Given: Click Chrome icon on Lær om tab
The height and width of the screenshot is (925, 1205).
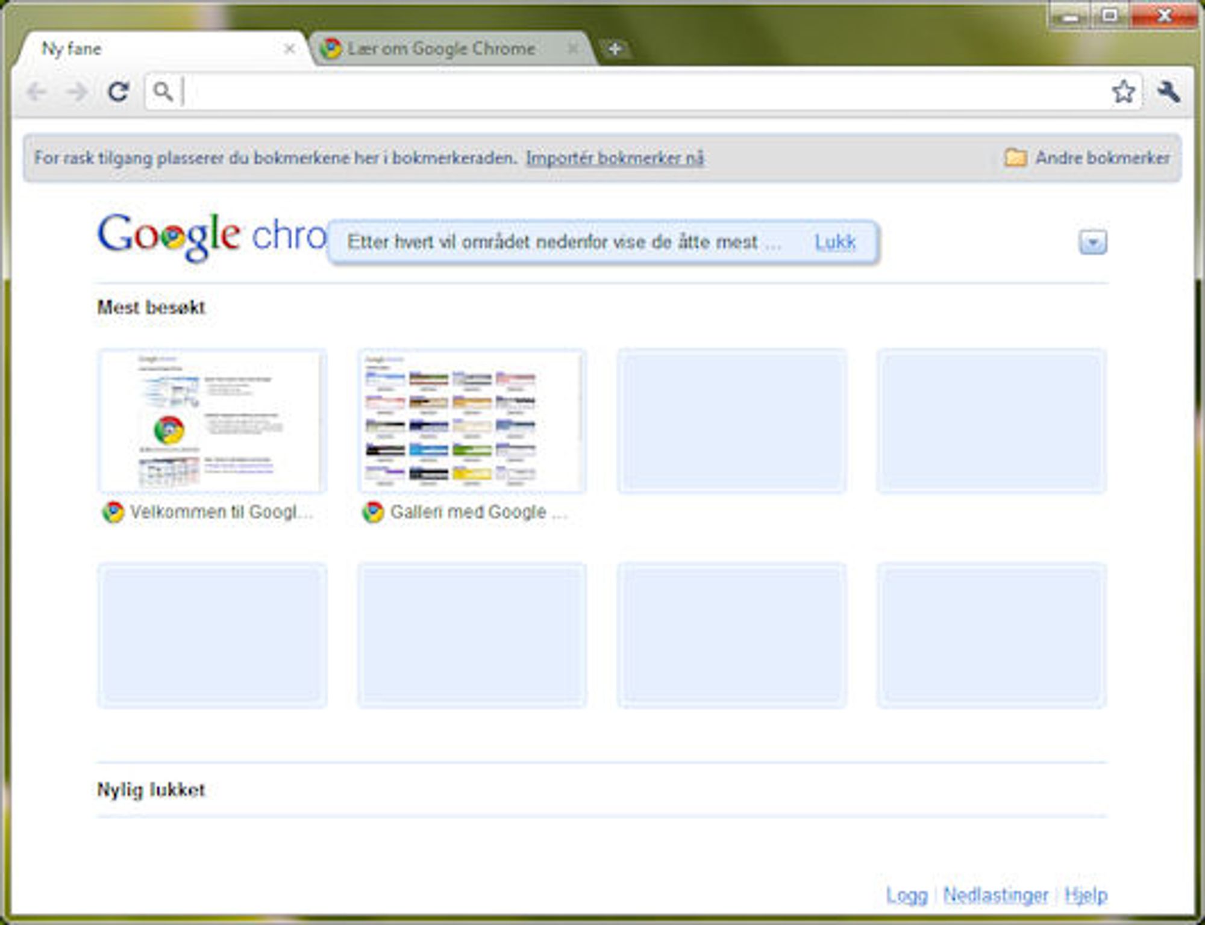Looking at the screenshot, I should pyautogui.click(x=331, y=48).
